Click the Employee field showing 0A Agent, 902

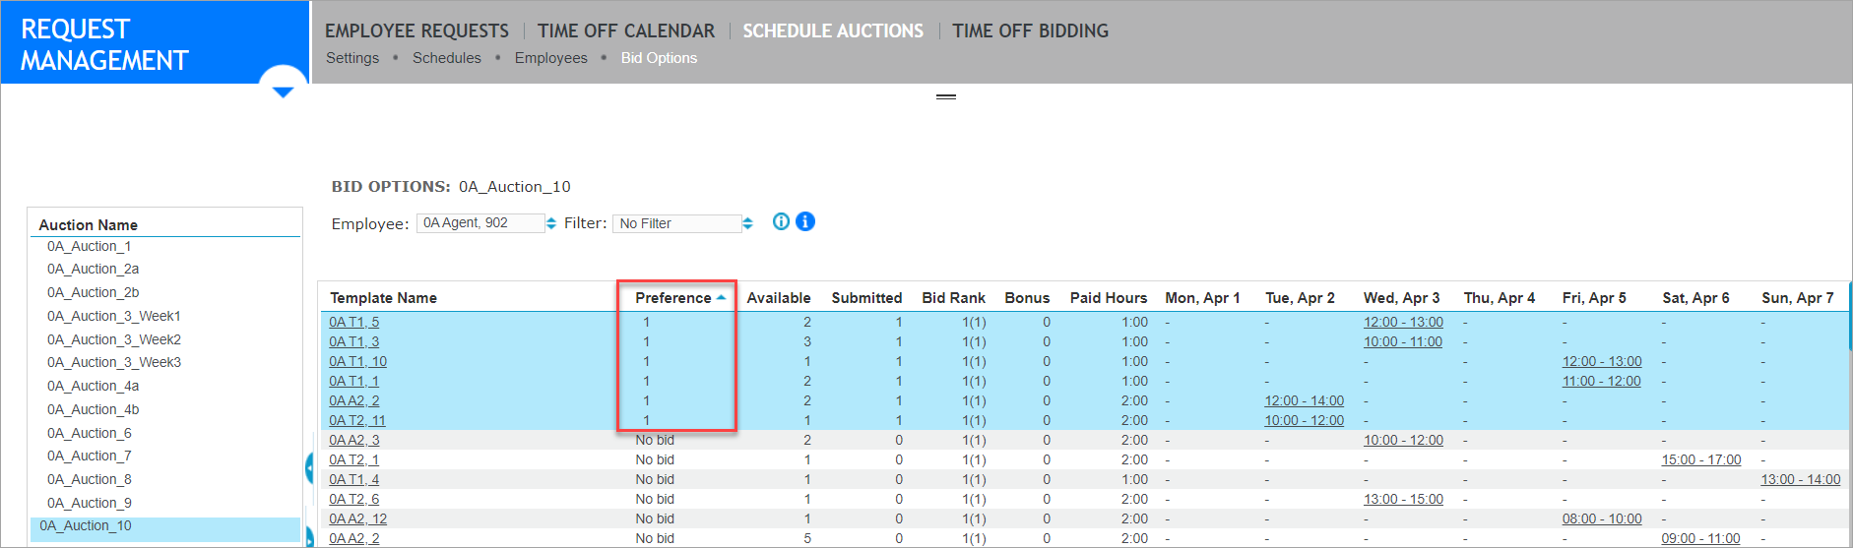click(x=480, y=223)
